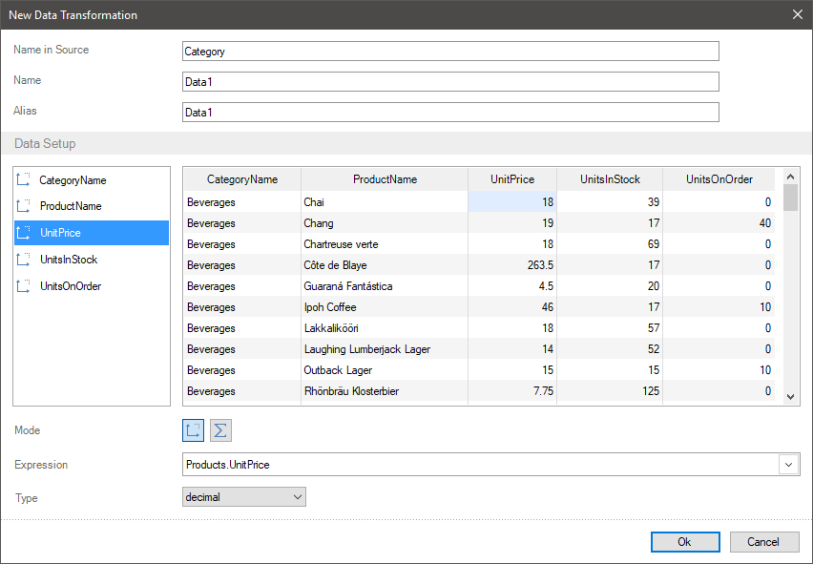Close the New Data Transformation dialog
This screenshot has width=813, height=564.
798,14
